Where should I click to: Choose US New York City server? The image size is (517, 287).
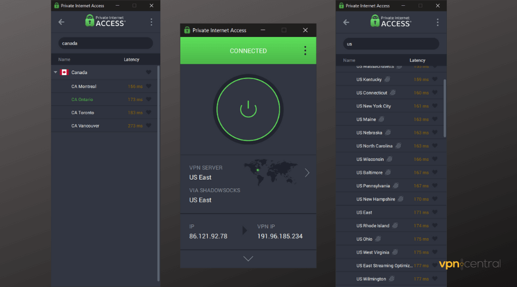pyautogui.click(x=373, y=106)
